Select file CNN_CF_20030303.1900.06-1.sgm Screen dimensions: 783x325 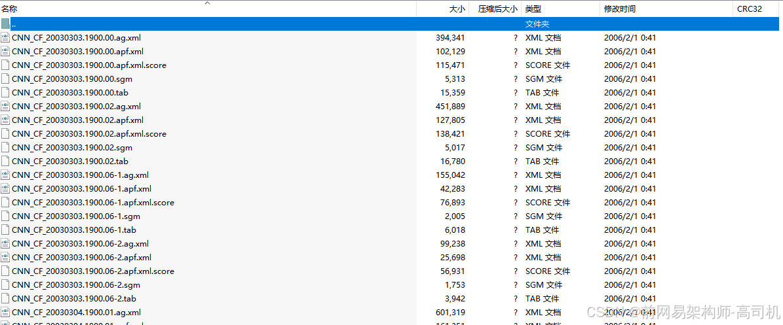(77, 216)
